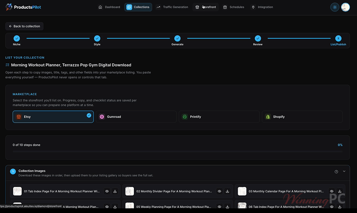Open the Traffic Generation tab

point(172,7)
